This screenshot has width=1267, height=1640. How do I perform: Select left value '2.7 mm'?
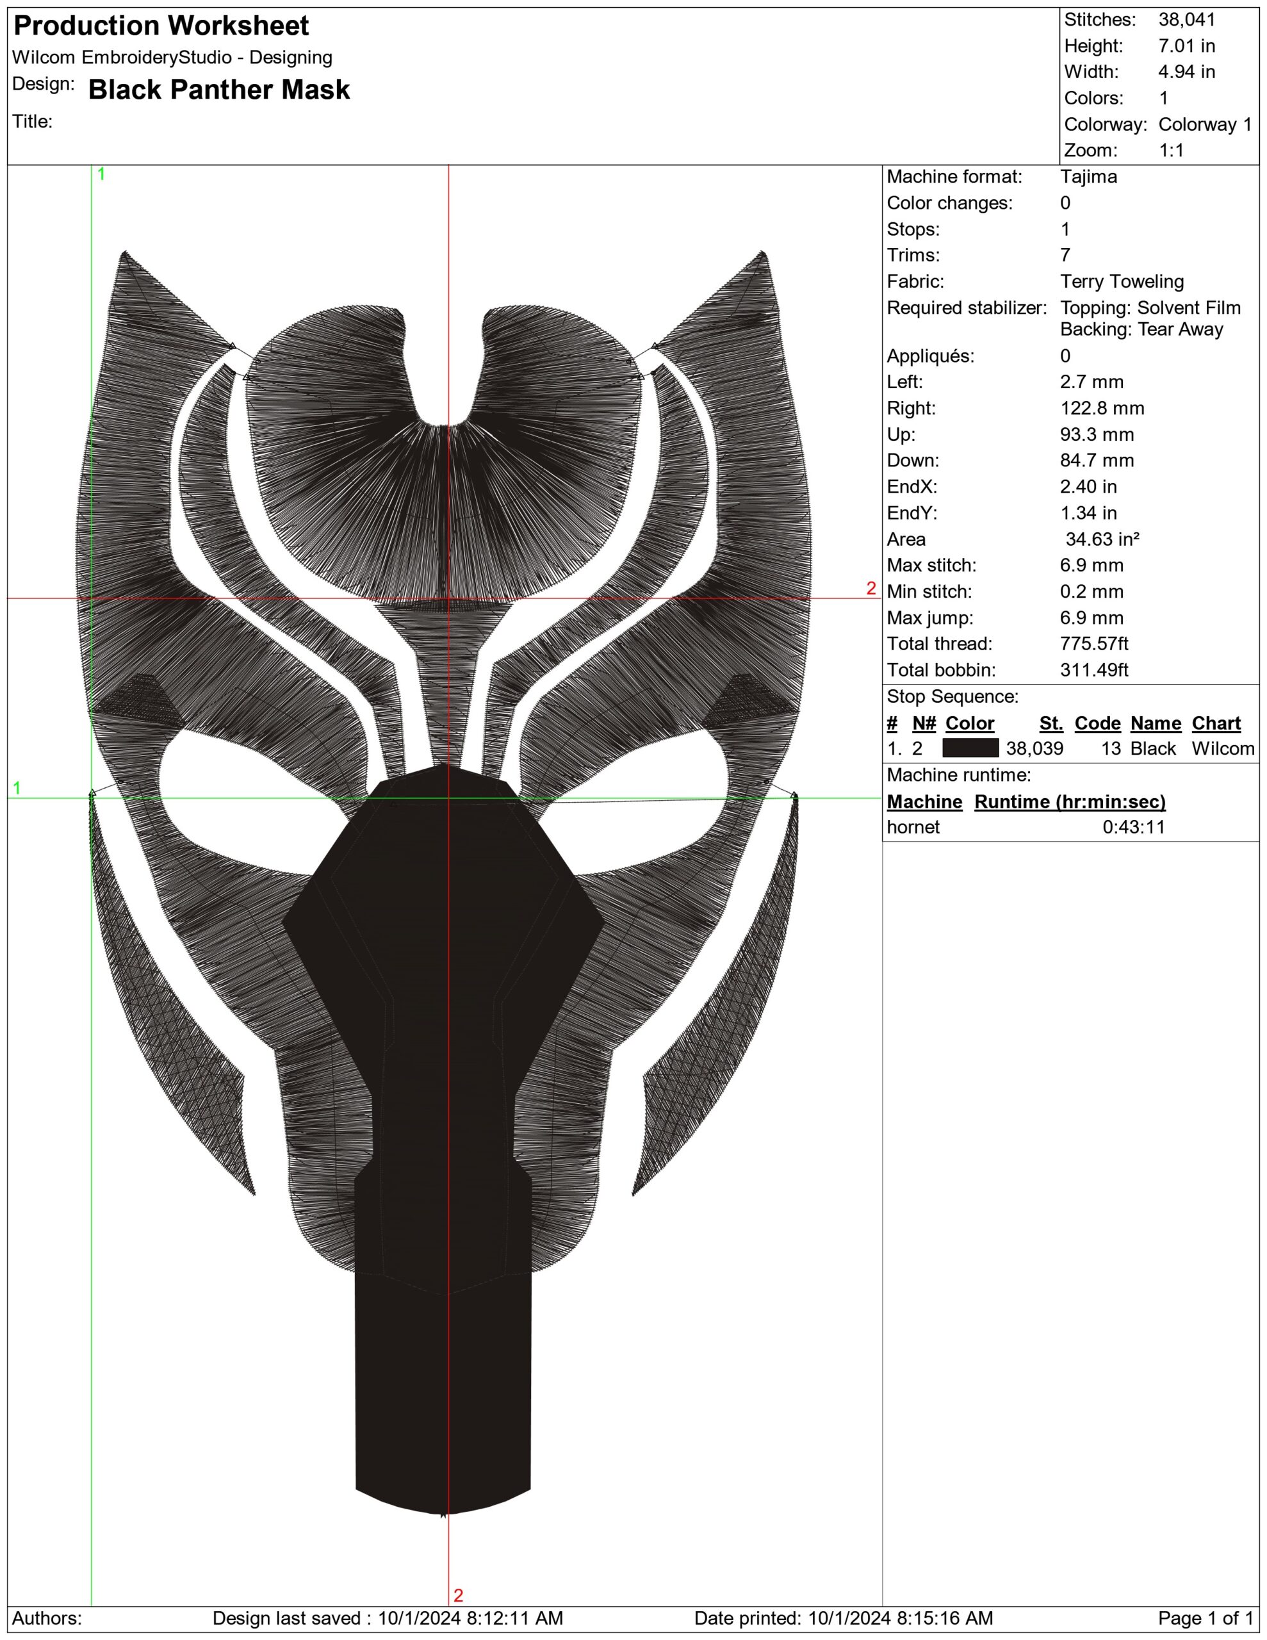tap(1092, 382)
